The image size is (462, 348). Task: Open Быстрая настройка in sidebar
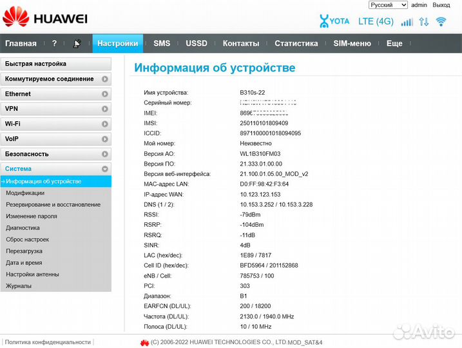pyautogui.click(x=55, y=64)
